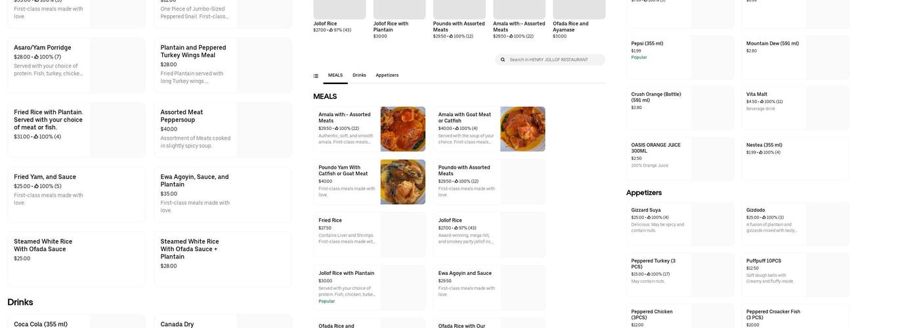Screen dimensions: 919x328
Task: Switch to the Drinks tab
Action: [359, 75]
